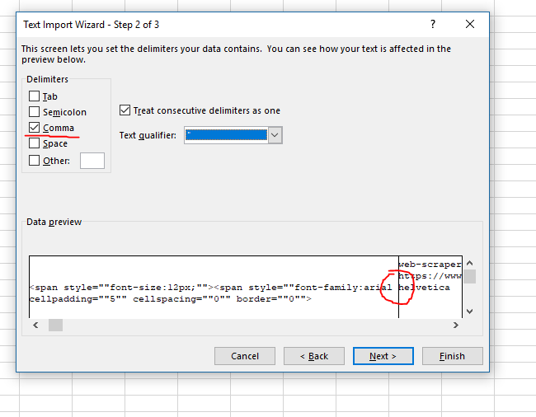Click right arrow of preview horizontal scrollbar
This screenshot has height=417, width=536.
(x=456, y=326)
